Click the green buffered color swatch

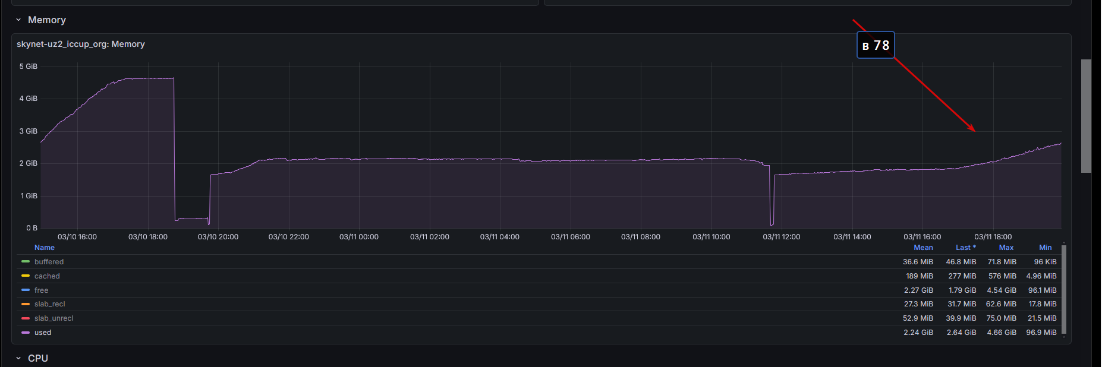click(x=26, y=261)
